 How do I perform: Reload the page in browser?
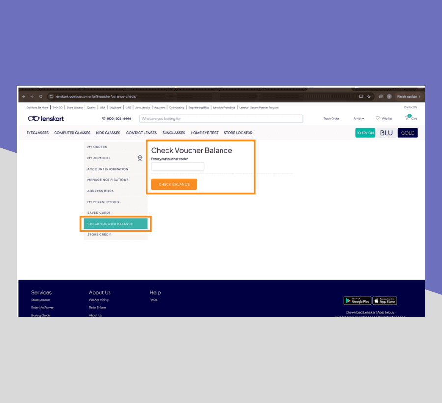[41, 96]
